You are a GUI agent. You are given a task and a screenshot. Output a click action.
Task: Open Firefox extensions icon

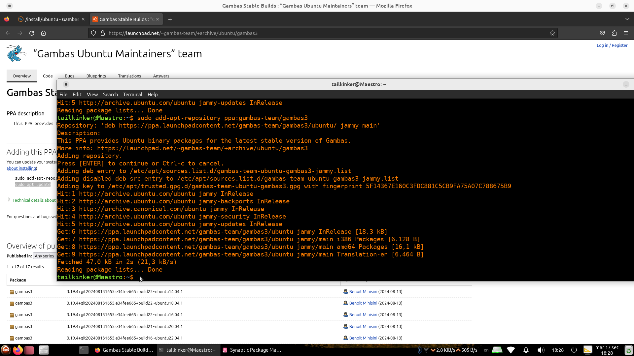pos(614,33)
